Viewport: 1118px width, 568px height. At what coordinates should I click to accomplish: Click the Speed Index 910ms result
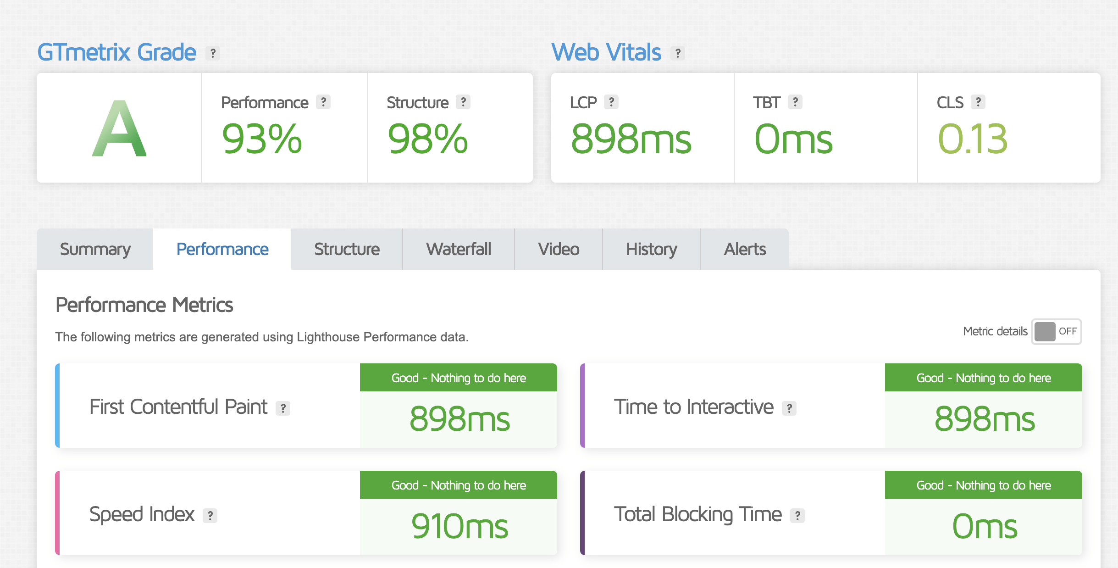[x=459, y=526]
